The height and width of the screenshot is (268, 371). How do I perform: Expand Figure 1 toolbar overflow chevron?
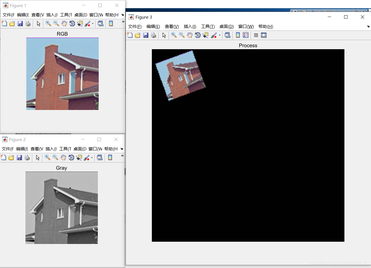123,22
